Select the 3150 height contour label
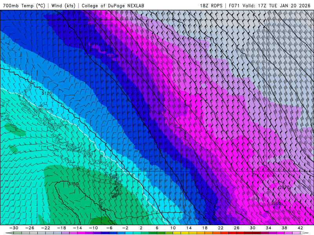314x235 pixels. coord(73,184)
